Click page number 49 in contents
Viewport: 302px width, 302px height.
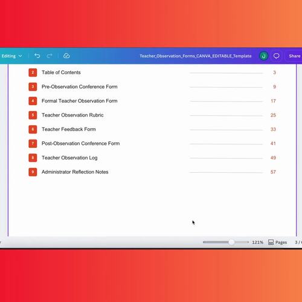[x=273, y=158]
